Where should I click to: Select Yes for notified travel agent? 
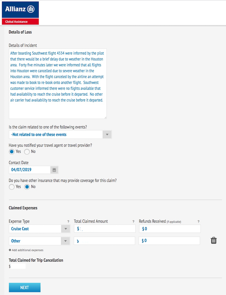pos(12,152)
